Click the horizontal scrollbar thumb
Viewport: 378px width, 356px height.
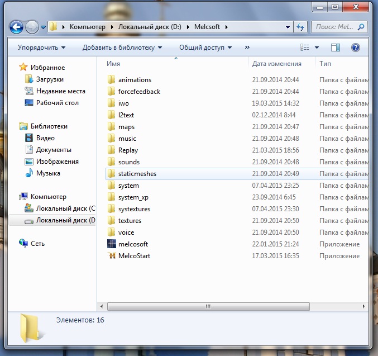coord(208,306)
